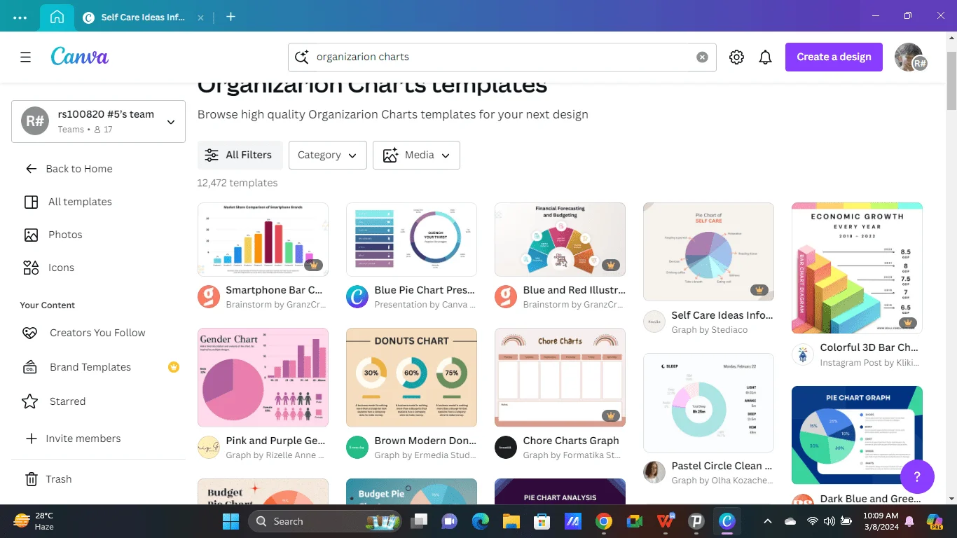Click creator avatar beside Brown Modern Donuts
Image resolution: width=957 pixels, height=538 pixels.
point(357,448)
